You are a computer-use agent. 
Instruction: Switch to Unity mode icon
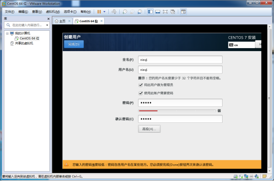click(x=173, y=12)
